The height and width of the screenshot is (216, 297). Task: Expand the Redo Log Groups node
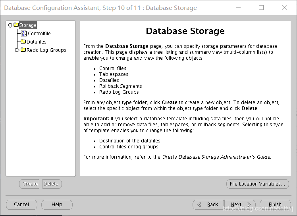(17, 50)
